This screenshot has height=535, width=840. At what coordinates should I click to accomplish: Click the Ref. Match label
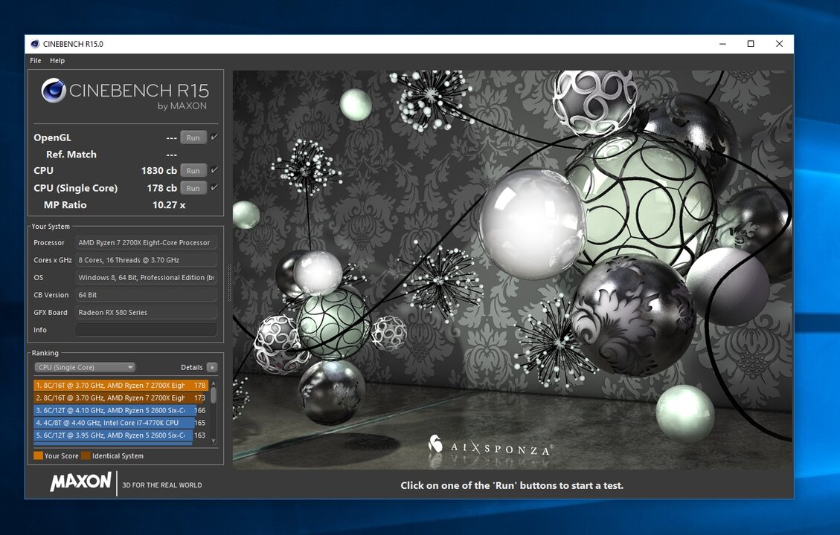coord(71,154)
